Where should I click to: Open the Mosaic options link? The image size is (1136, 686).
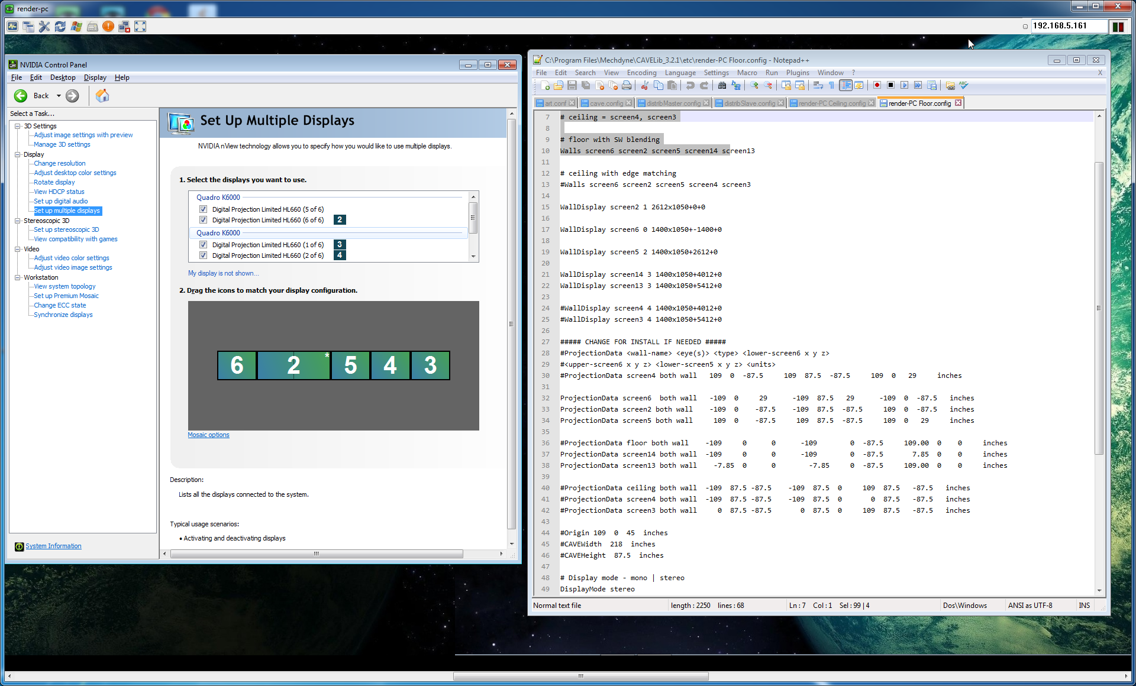[x=208, y=435]
